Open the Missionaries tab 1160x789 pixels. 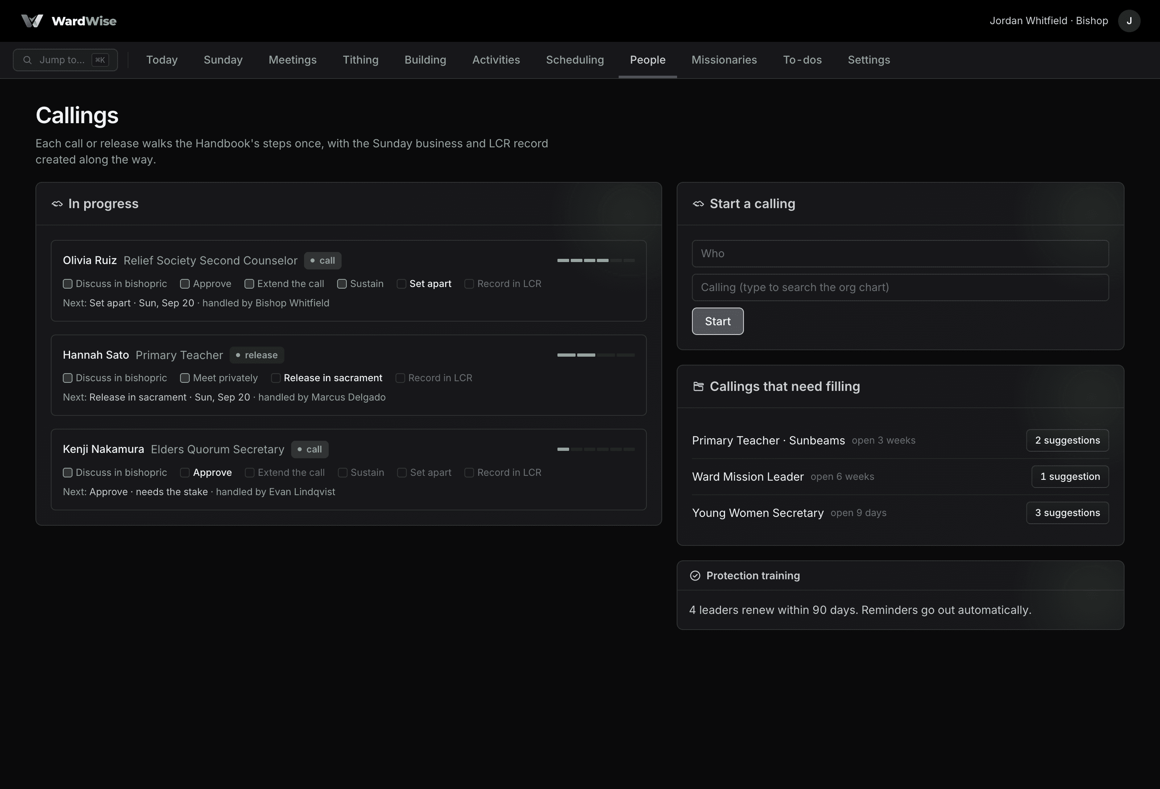click(x=724, y=60)
